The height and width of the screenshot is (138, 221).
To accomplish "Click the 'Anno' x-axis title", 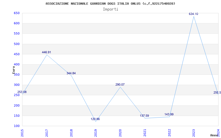I will 214,135.
